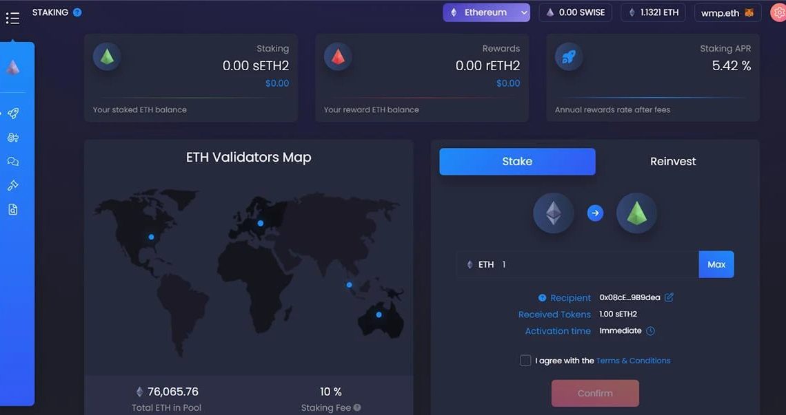
Task: Click the StakeWise pyramid logo in the sidebar
Action: (14, 67)
